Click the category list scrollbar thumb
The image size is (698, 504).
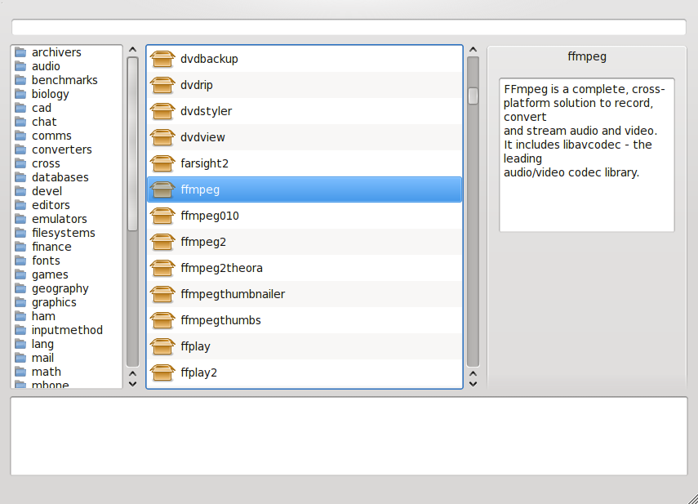point(132,145)
